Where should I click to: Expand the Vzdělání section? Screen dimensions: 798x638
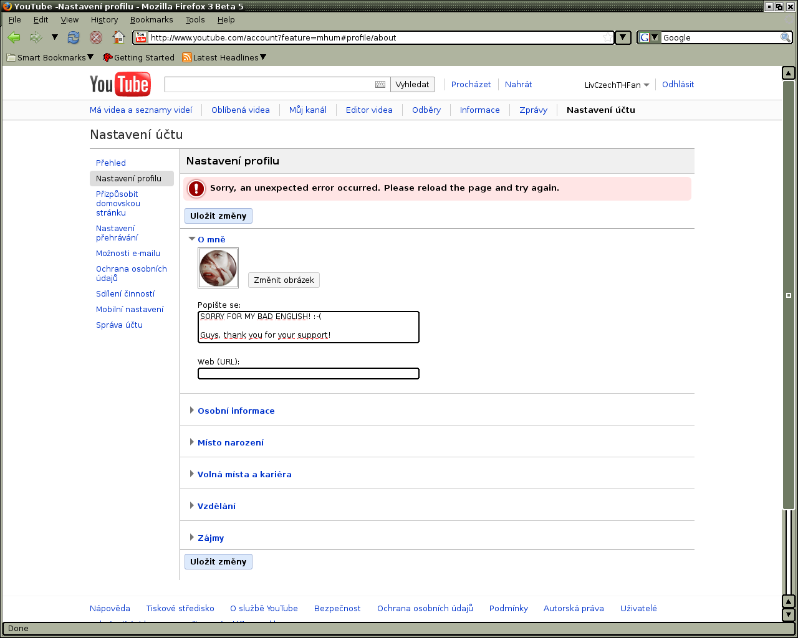(x=213, y=506)
